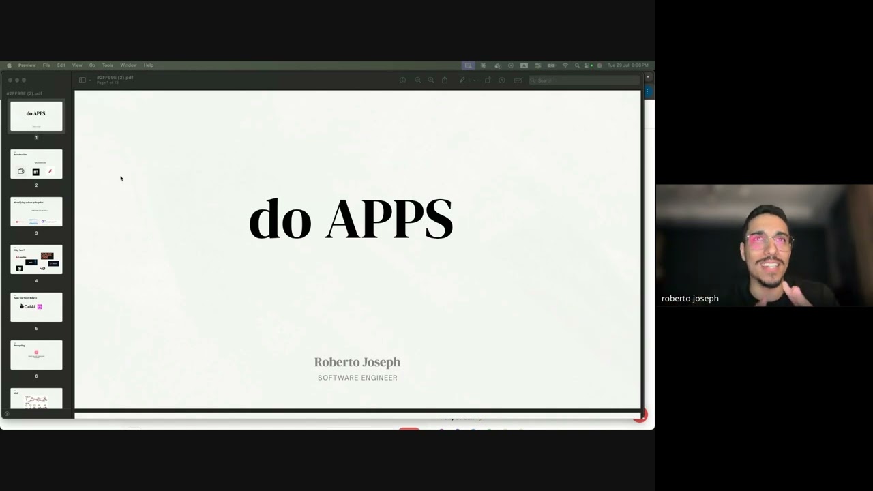The height and width of the screenshot is (491, 873).
Task: Rotate the page with the rotate icon
Action: pos(488,80)
